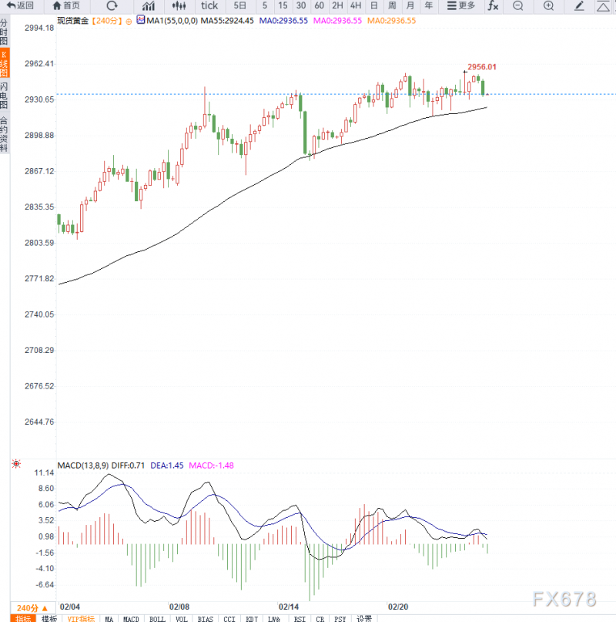
Task: Select the 指标 bottom tab
Action: (23, 618)
